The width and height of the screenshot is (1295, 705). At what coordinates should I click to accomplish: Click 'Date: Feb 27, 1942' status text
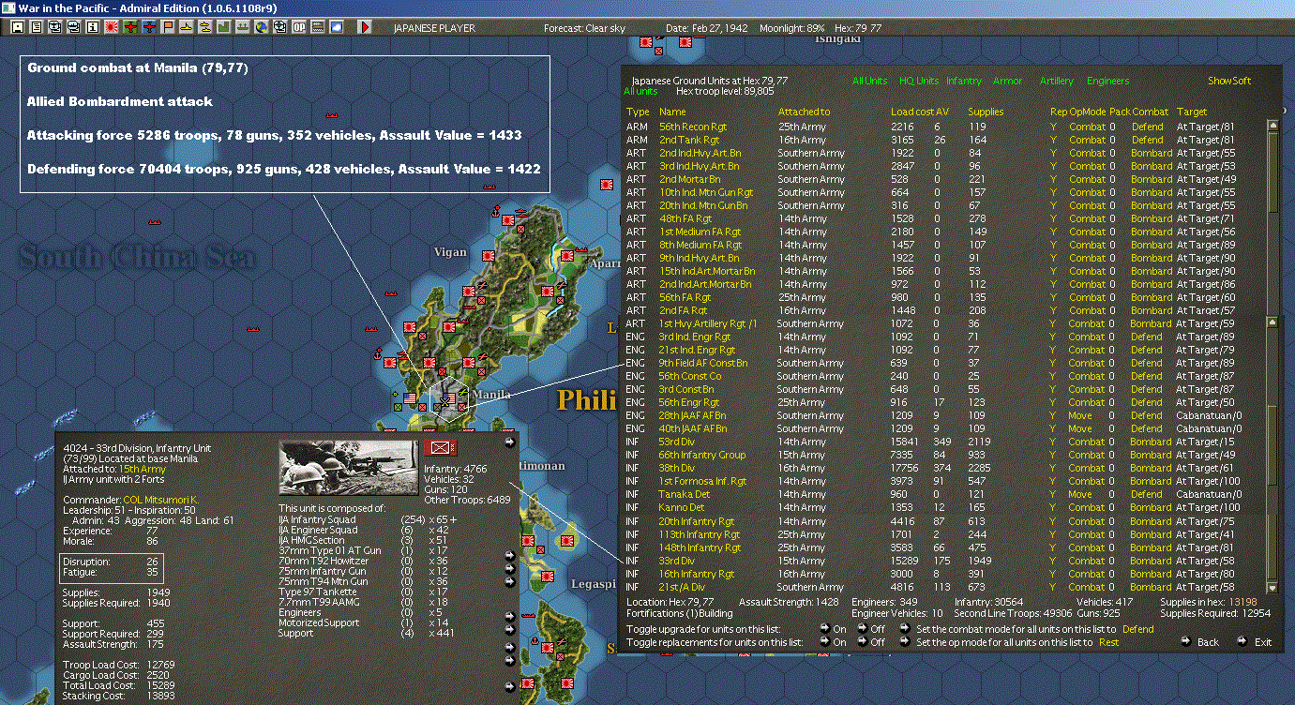click(x=707, y=28)
